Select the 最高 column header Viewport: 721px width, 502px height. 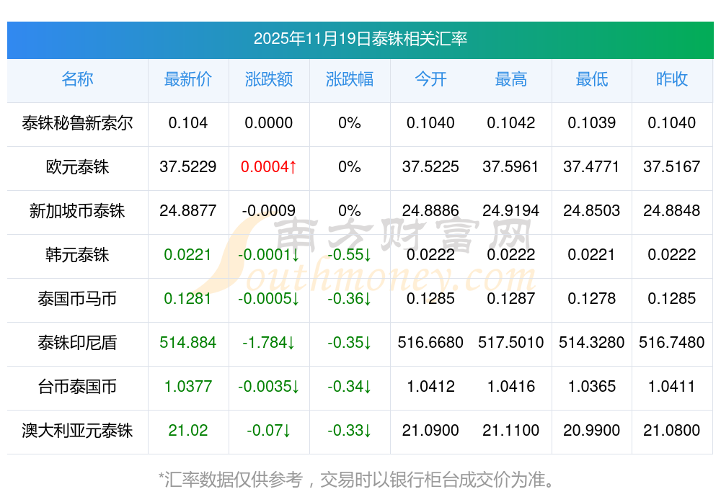pos(511,79)
